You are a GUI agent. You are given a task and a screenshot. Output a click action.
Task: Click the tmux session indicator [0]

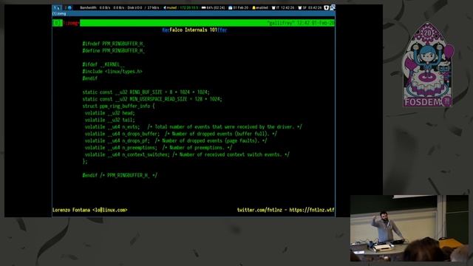pos(57,23)
